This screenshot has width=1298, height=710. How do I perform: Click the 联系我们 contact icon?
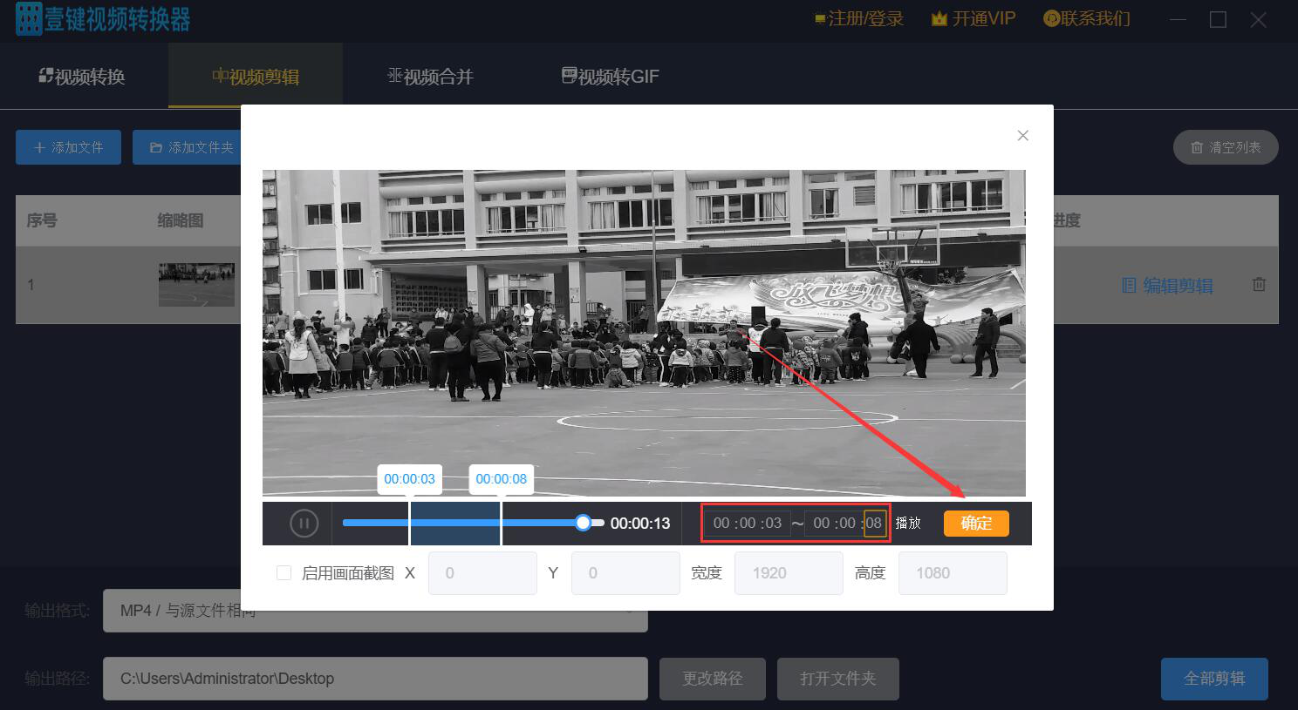coord(1051,17)
